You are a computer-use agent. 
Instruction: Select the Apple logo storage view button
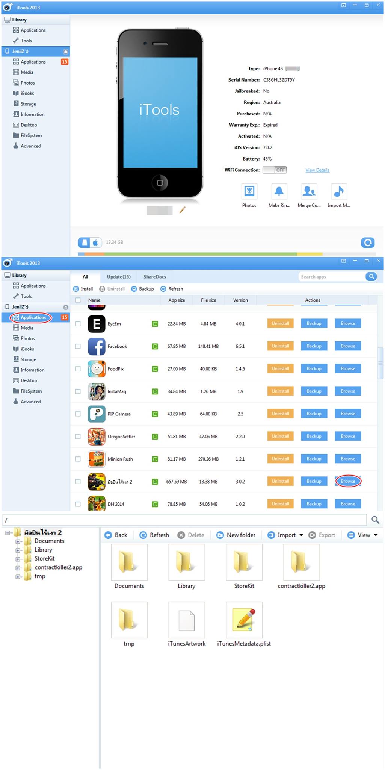coord(96,243)
